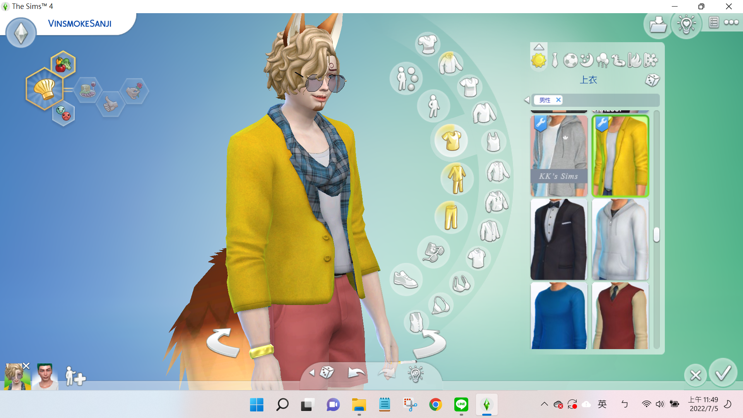The image size is (743, 418).
Task: Switch to the hot weather flame outfit tab
Action: point(634,60)
